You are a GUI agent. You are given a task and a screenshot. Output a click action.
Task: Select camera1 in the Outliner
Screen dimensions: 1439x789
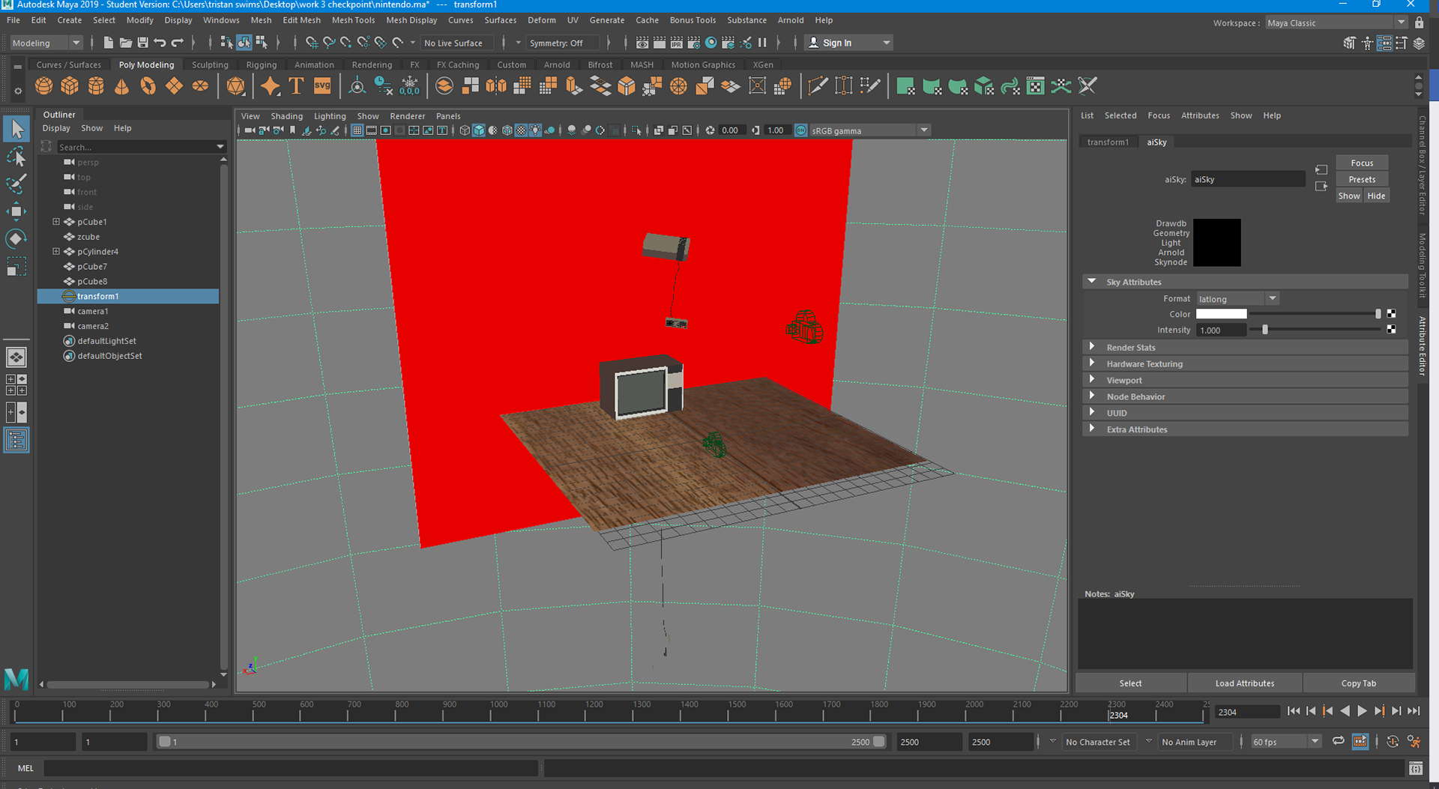[93, 311]
